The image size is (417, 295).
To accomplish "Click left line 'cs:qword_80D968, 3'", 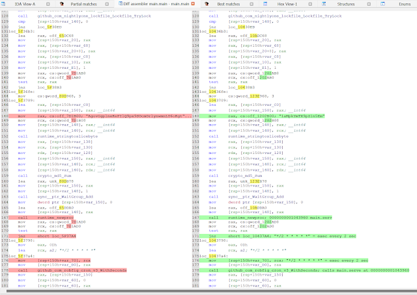I will [x=50, y=96].
